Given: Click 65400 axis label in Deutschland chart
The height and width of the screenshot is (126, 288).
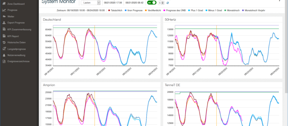Looking at the screenshot, I should point(49,29).
